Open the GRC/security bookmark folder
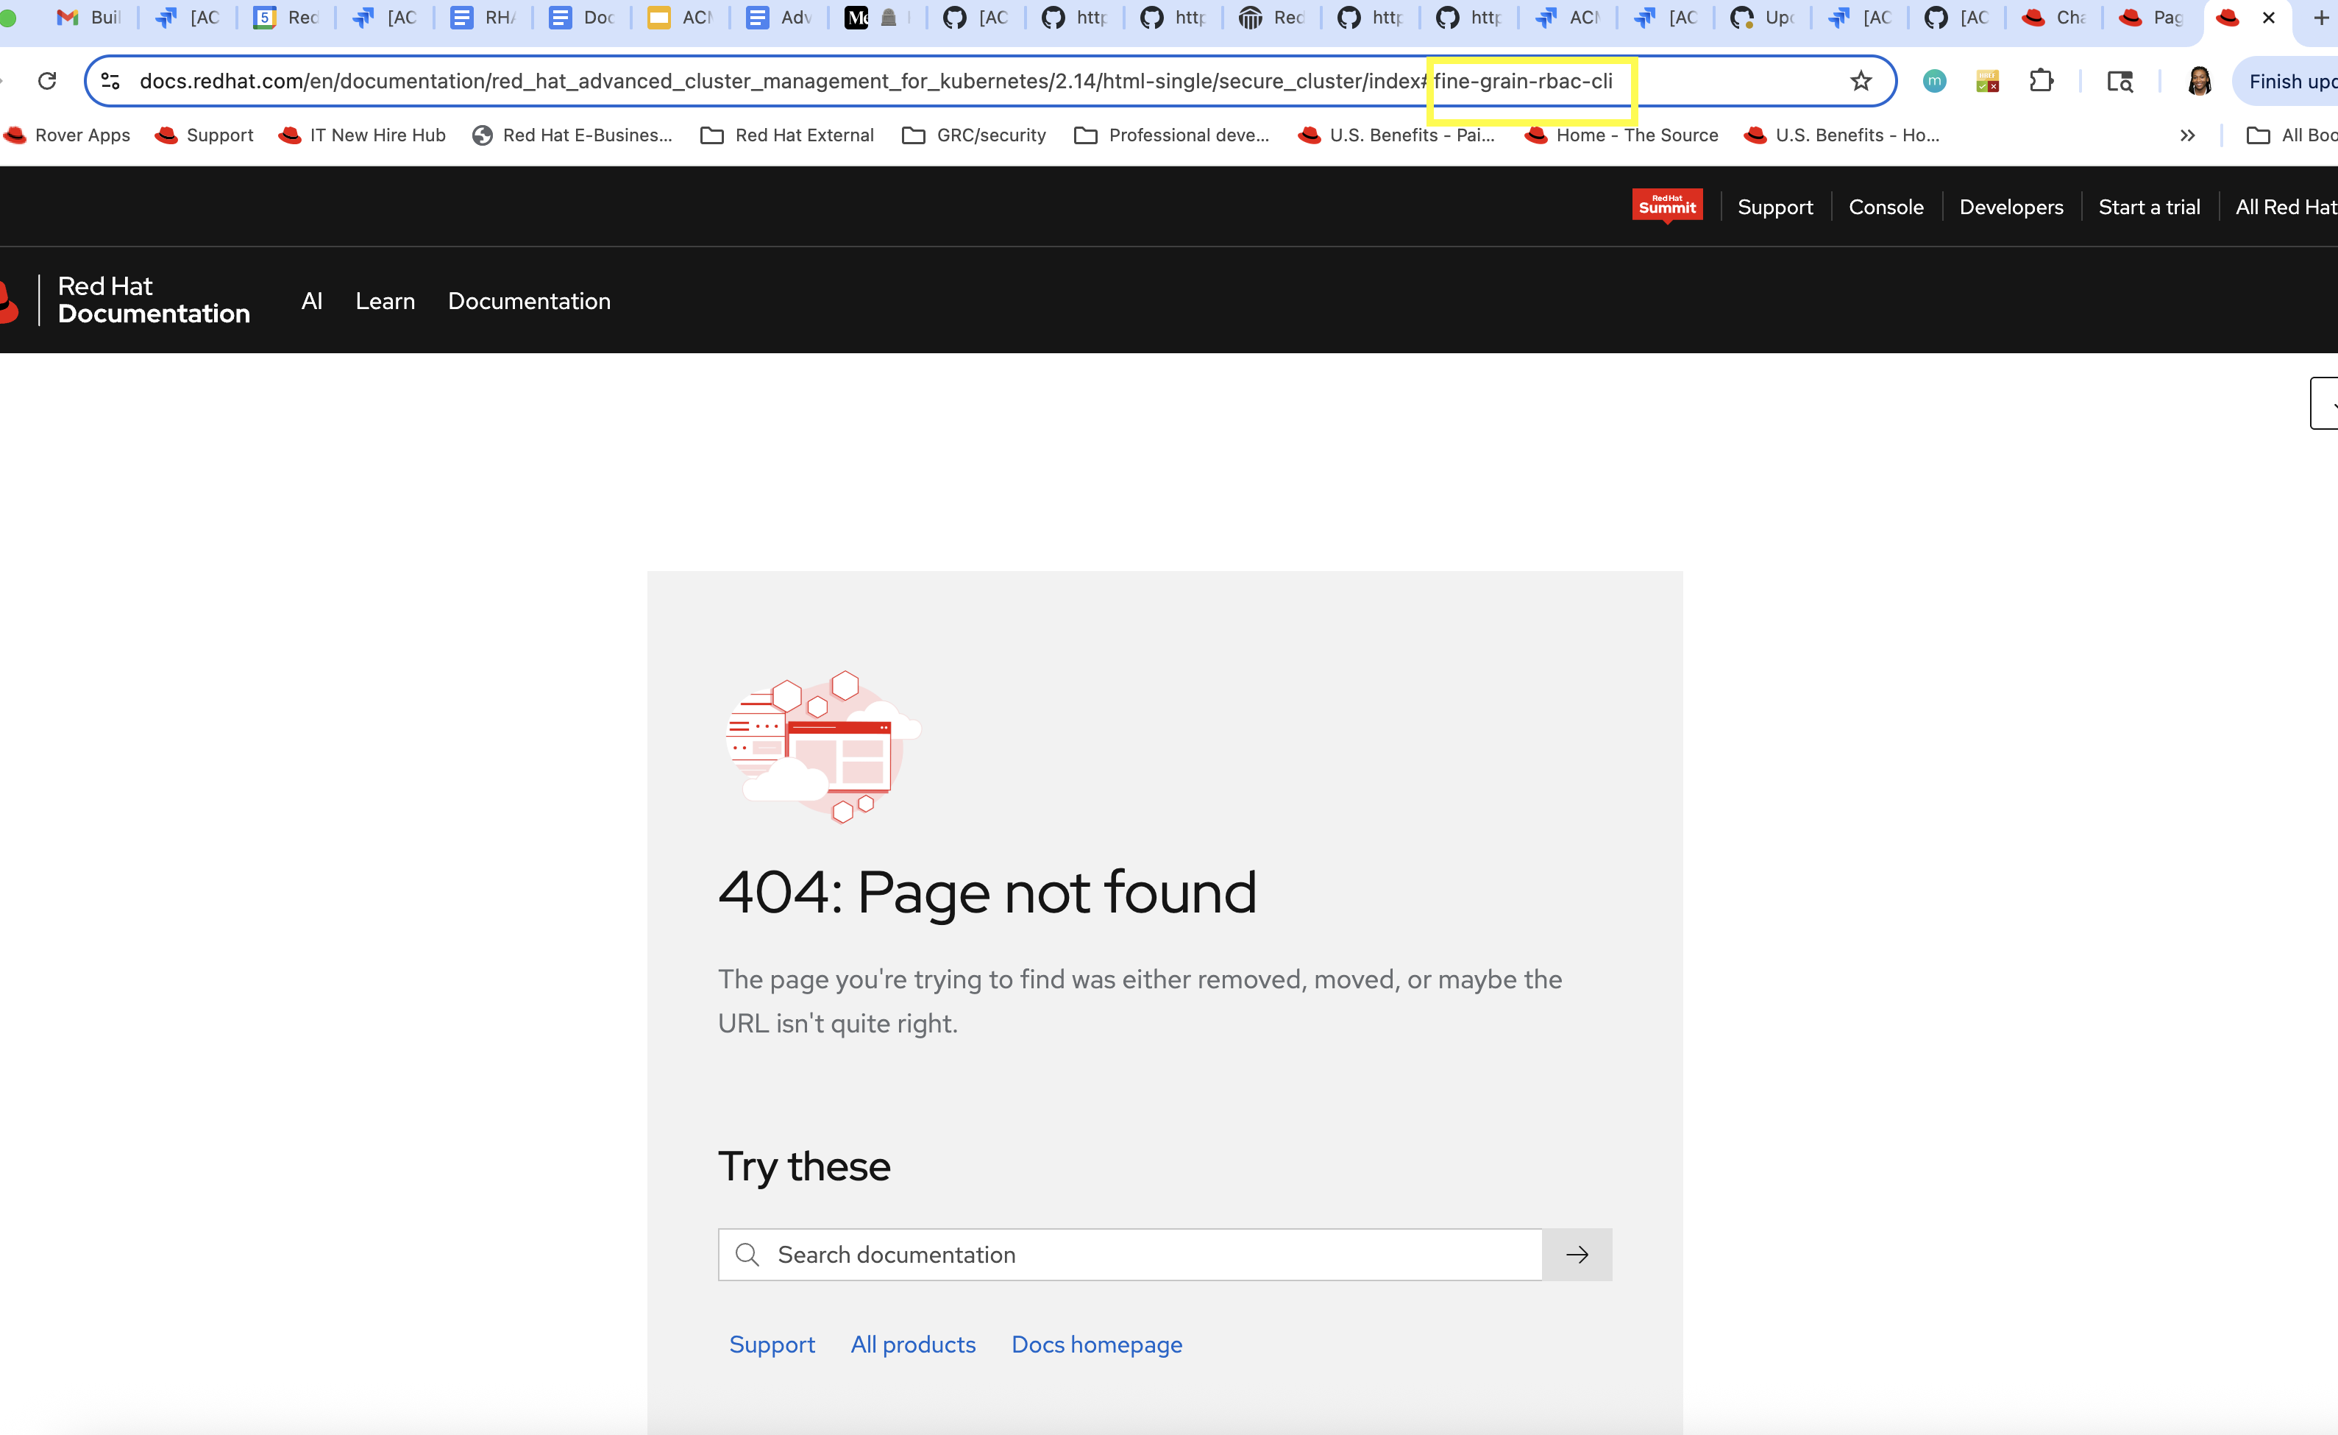 click(973, 135)
